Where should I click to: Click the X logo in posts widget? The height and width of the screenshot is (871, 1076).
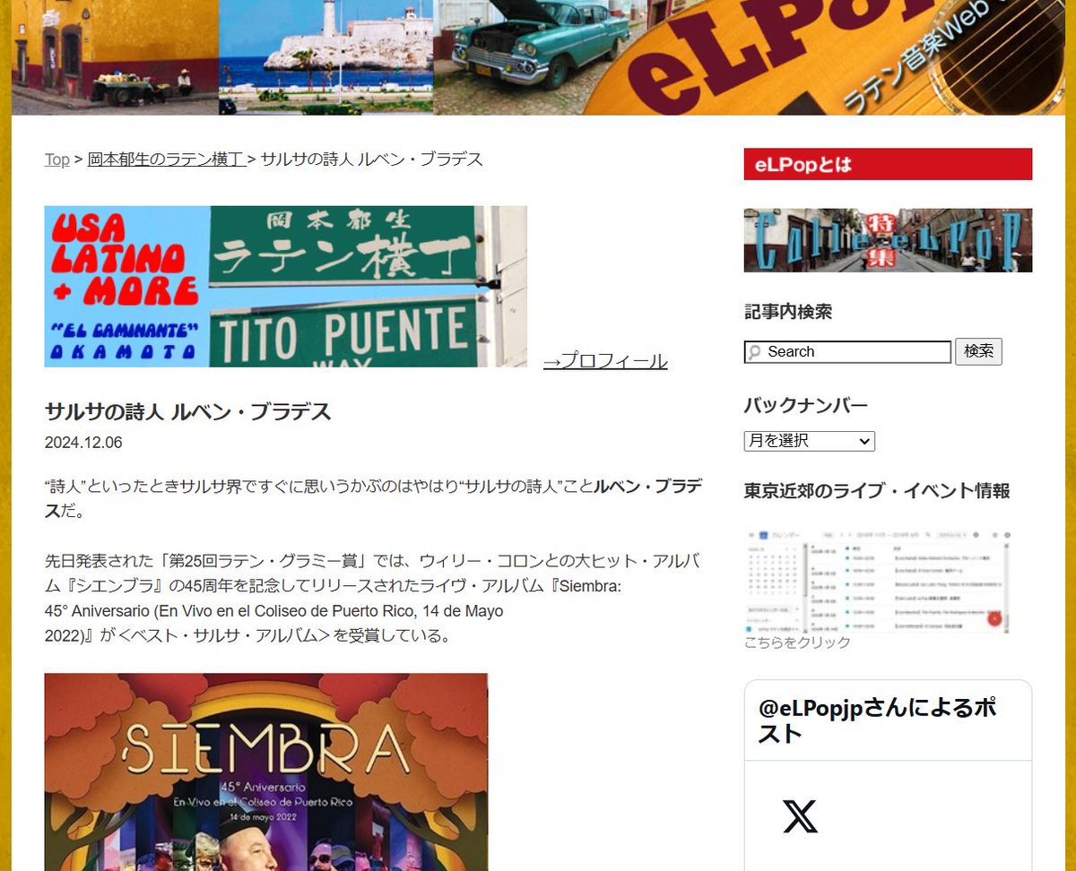[x=800, y=816]
